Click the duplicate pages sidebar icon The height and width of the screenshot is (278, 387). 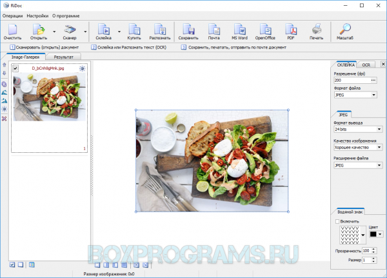click(5, 84)
